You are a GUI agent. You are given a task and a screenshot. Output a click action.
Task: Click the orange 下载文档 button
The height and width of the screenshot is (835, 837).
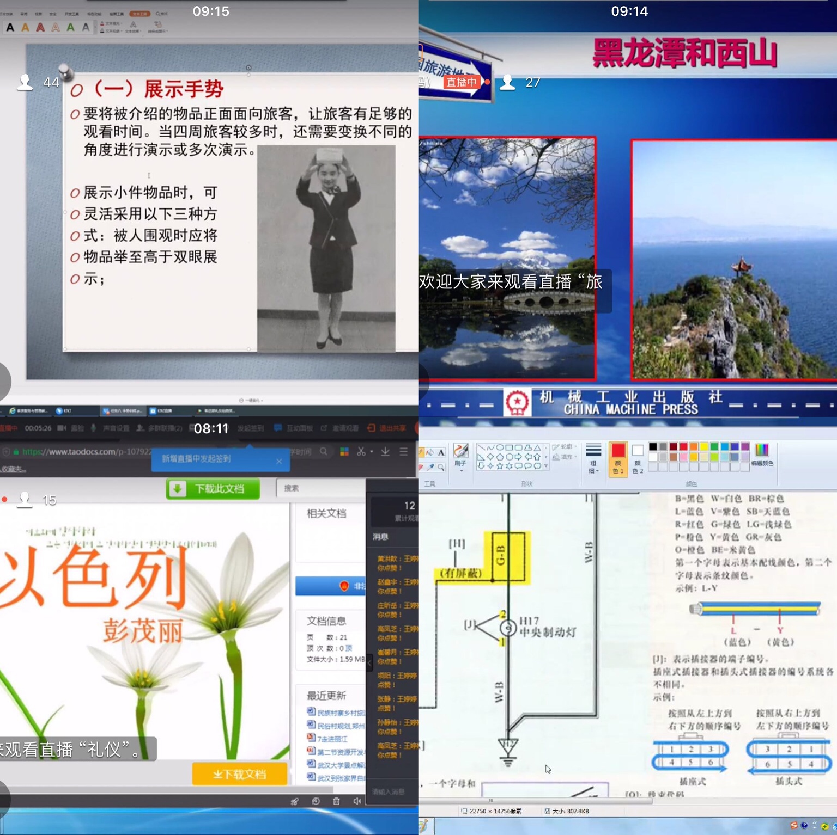240,774
